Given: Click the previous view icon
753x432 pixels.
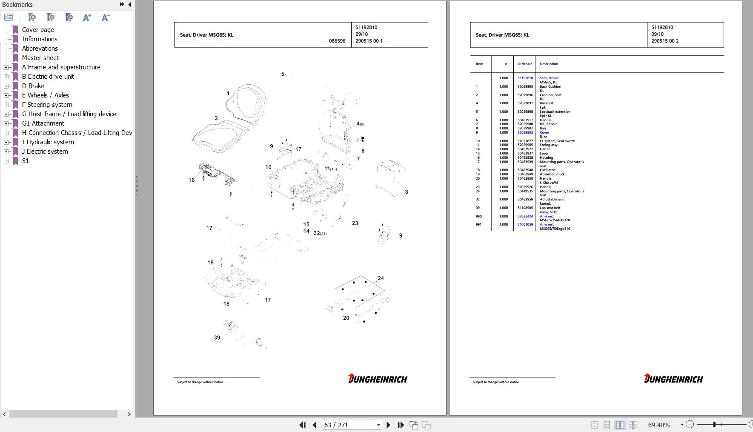Looking at the screenshot, I should (413, 425).
